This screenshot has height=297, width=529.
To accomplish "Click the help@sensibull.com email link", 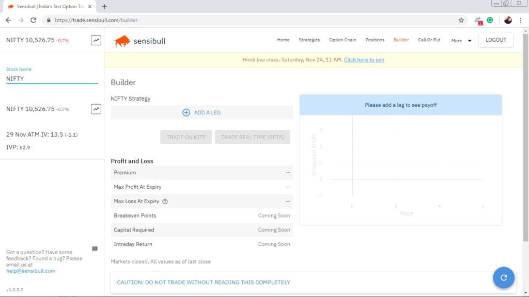I will pyautogui.click(x=30, y=271).
